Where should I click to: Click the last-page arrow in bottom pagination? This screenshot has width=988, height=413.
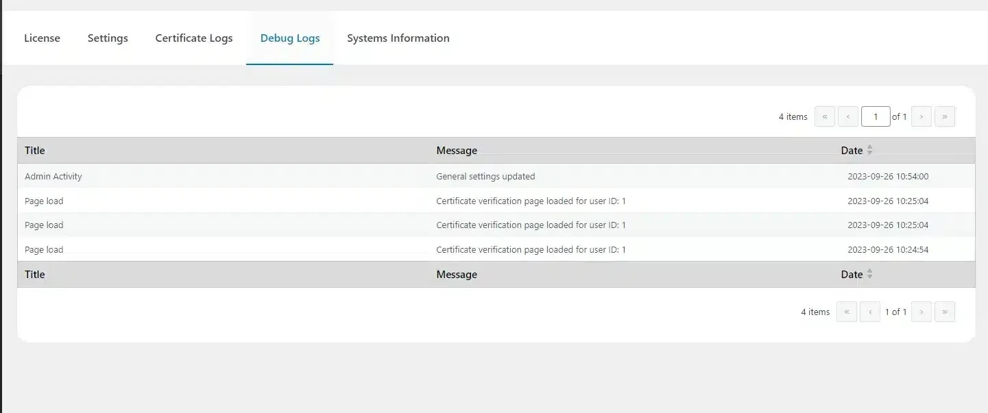point(945,312)
